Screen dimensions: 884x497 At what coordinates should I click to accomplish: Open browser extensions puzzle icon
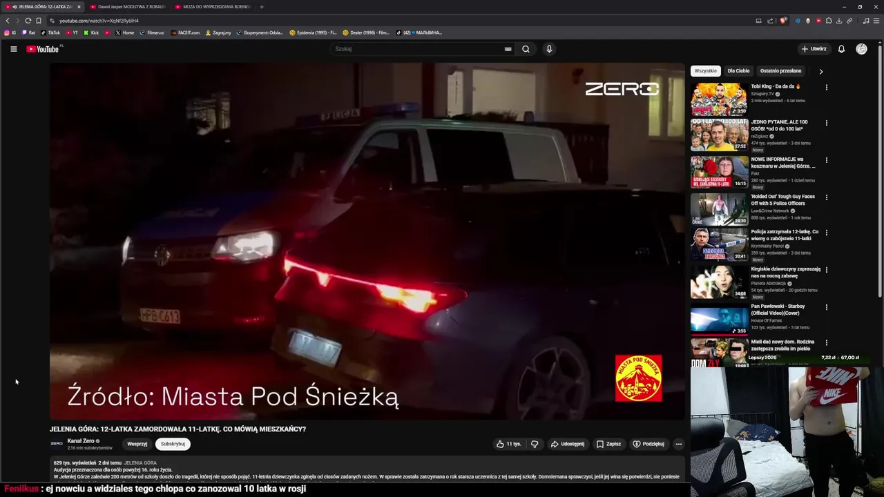[x=829, y=21]
